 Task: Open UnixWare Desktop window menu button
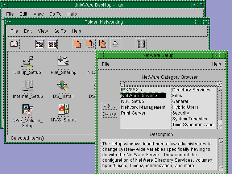(x=4, y=5)
